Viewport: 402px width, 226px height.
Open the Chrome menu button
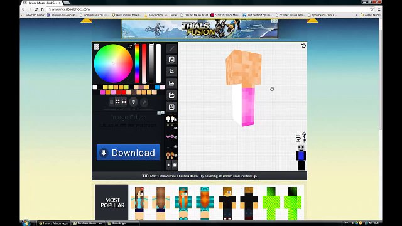379,9
